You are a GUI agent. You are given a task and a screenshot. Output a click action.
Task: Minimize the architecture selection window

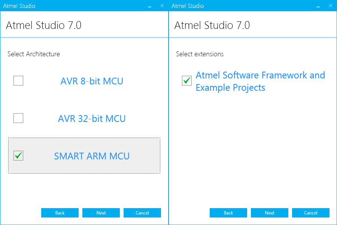pyautogui.click(x=149, y=6)
